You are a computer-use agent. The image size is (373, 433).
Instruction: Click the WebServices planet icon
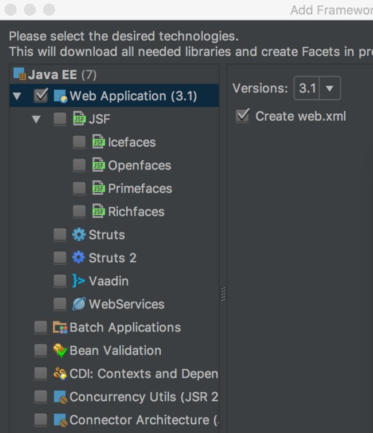click(x=79, y=304)
